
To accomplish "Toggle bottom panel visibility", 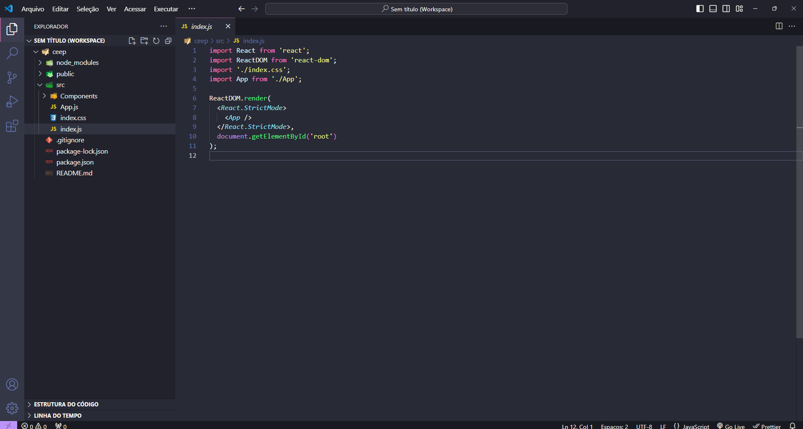I will 713,9.
